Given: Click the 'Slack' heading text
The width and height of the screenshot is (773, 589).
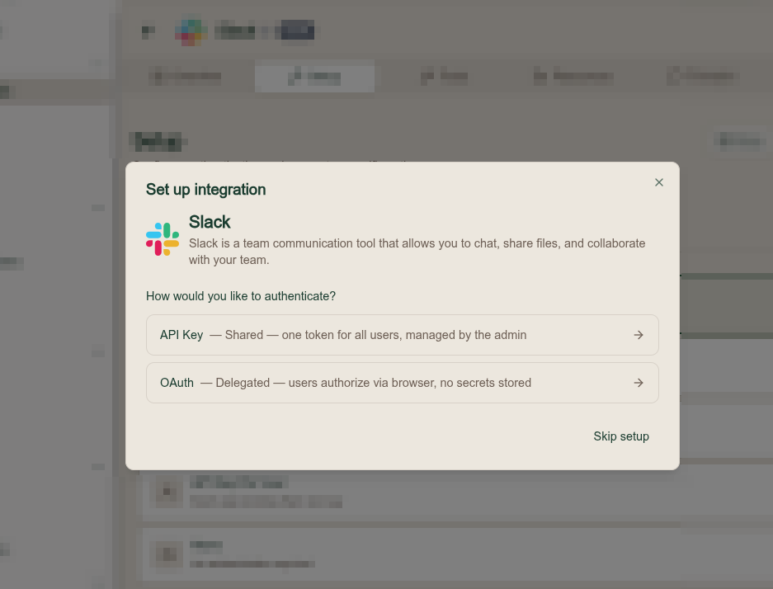Looking at the screenshot, I should pos(210,222).
